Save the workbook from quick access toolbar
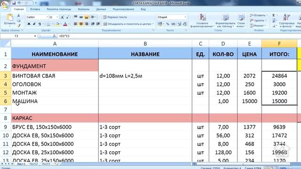Image resolution: width=301 pixels, height=169 pixels. (x=14, y=3)
